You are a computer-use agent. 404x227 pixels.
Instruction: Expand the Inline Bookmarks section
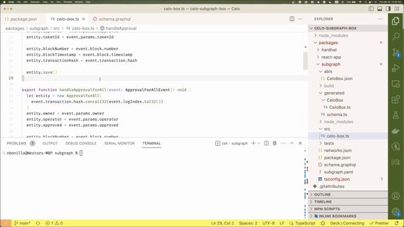tap(348, 216)
